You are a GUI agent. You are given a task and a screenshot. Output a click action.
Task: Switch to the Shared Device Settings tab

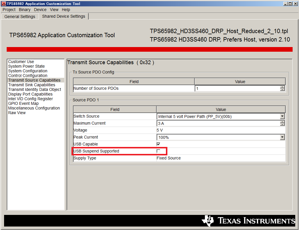(x=64, y=16)
